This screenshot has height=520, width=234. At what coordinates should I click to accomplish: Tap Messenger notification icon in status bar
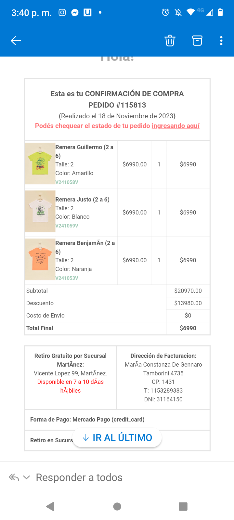click(75, 13)
